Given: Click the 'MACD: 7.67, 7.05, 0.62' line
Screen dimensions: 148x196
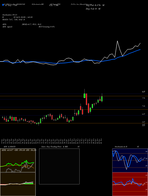Looking at the screenshot, I should pyautogui.click(x=14, y=20).
